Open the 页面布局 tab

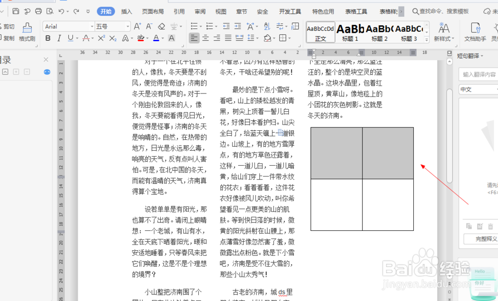tap(153, 12)
